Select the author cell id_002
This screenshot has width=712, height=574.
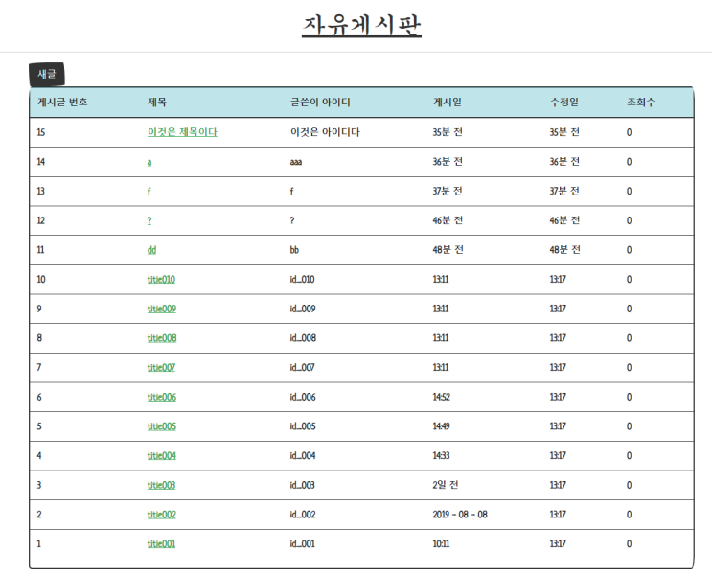pyautogui.click(x=303, y=515)
